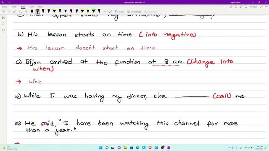Open the search pane in the sidebar
This screenshot has height=151, width=269.
[x=3, y=24]
